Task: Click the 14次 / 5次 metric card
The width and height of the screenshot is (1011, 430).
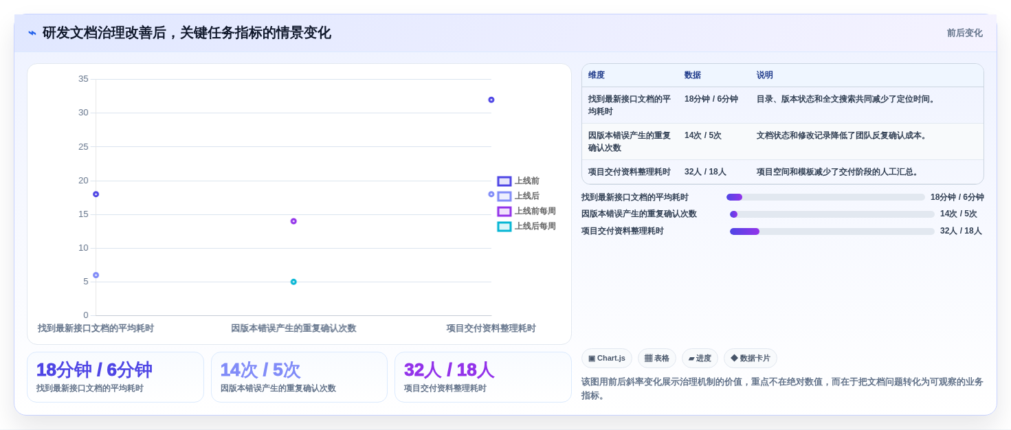Action: [299, 377]
